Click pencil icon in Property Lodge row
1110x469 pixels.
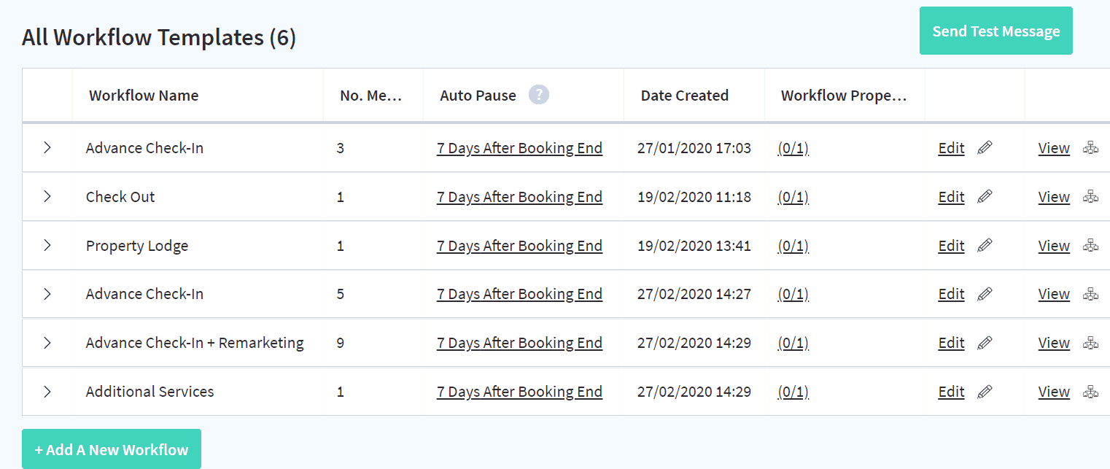coord(985,246)
